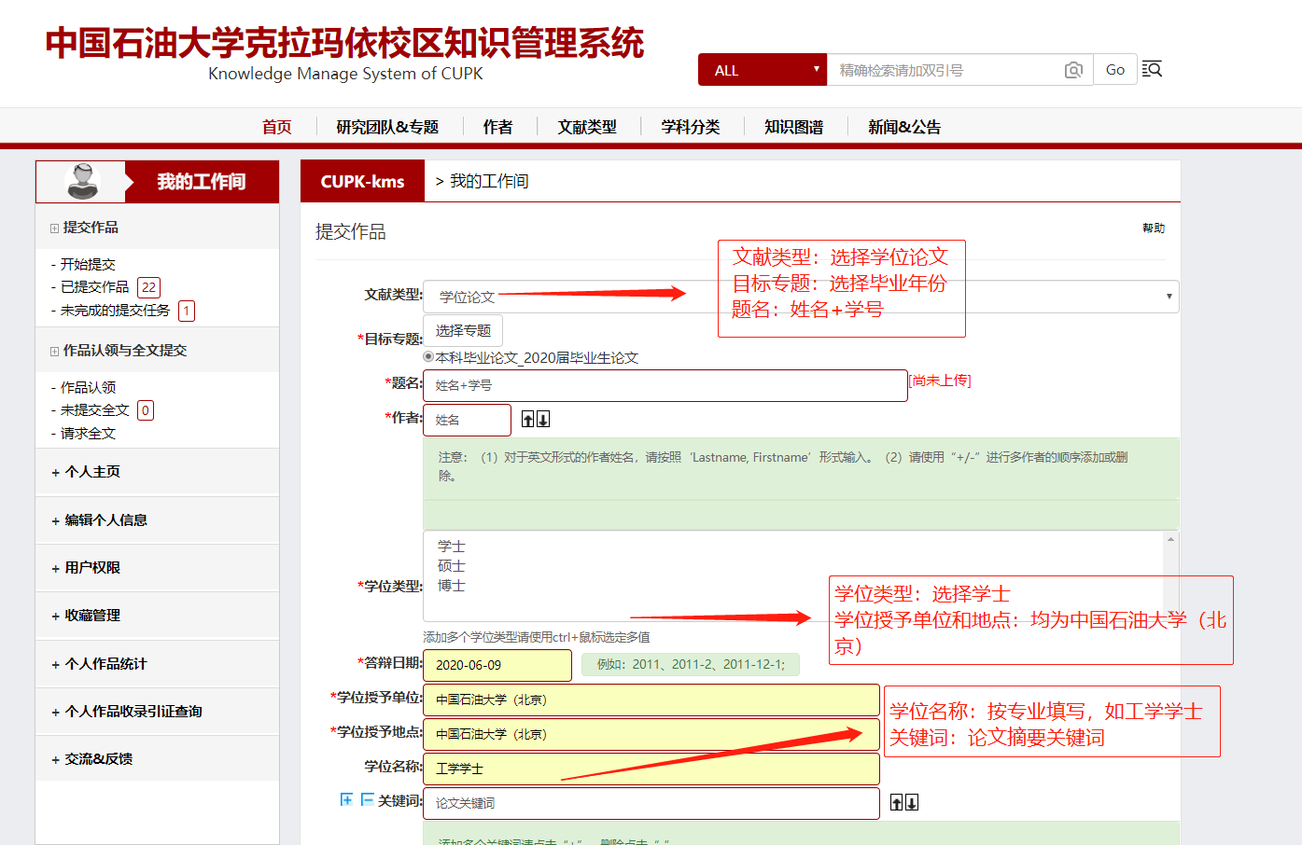
Task: Click the camera image-search icon
Action: click(1073, 70)
